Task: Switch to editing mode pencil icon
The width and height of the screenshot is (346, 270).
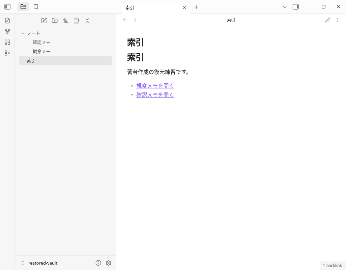Action: click(328, 20)
